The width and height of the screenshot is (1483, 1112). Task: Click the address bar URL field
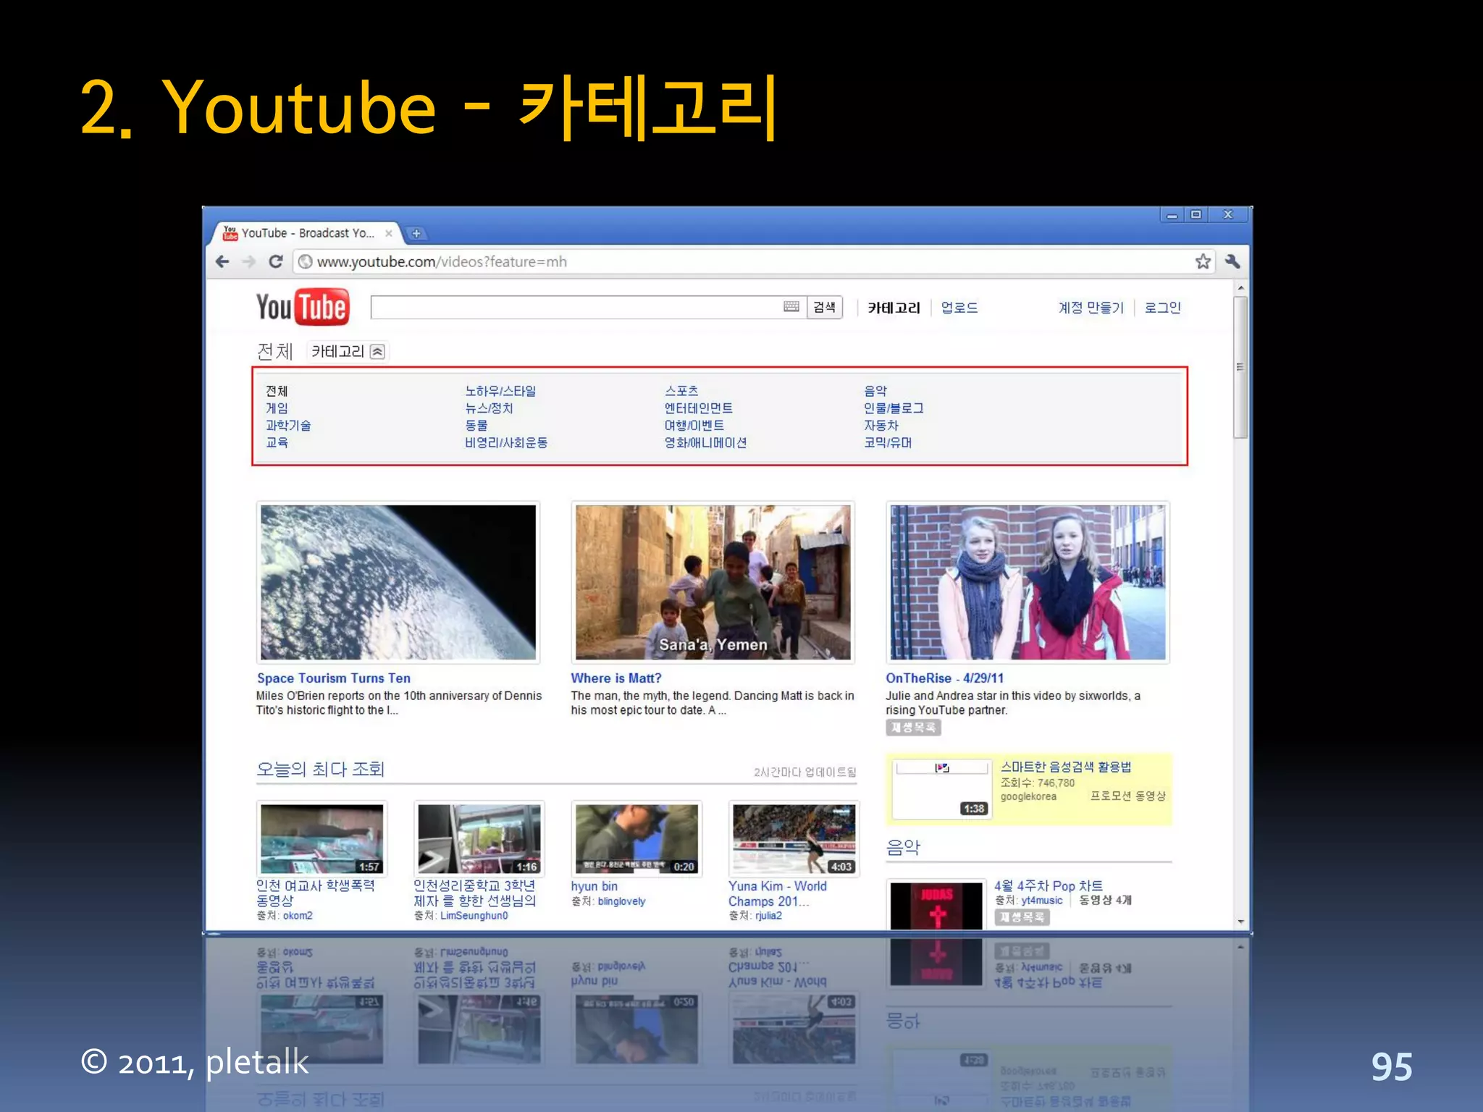tap(753, 261)
